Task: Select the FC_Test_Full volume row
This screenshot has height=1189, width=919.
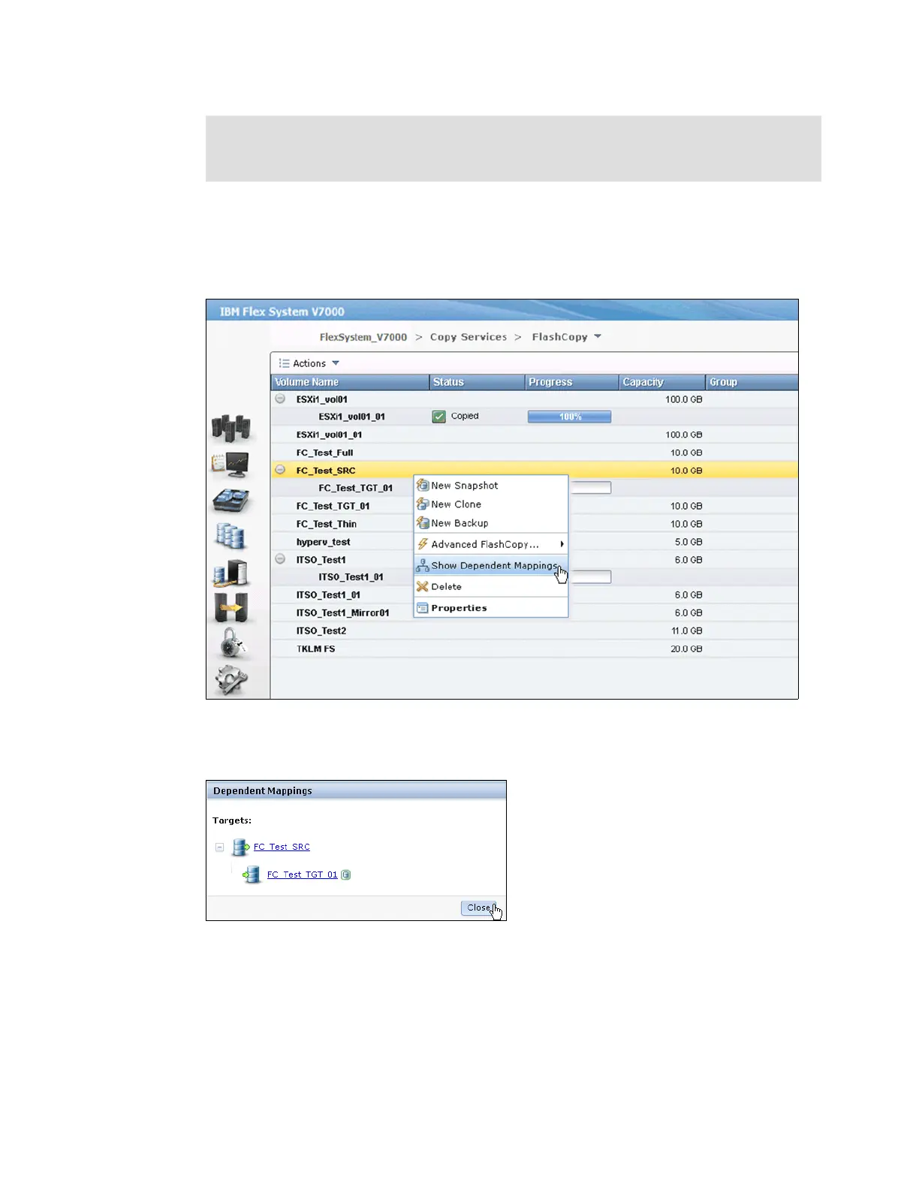Action: pos(534,453)
